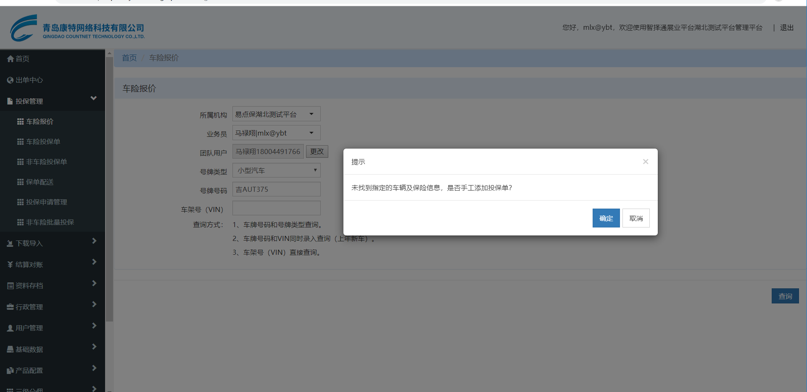The height and width of the screenshot is (392, 807).
Task: Click the download icon for 下载导入
Action: pos(11,243)
